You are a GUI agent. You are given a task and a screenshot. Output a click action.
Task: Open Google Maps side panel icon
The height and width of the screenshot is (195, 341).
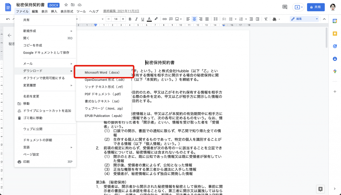[x=335, y=71]
